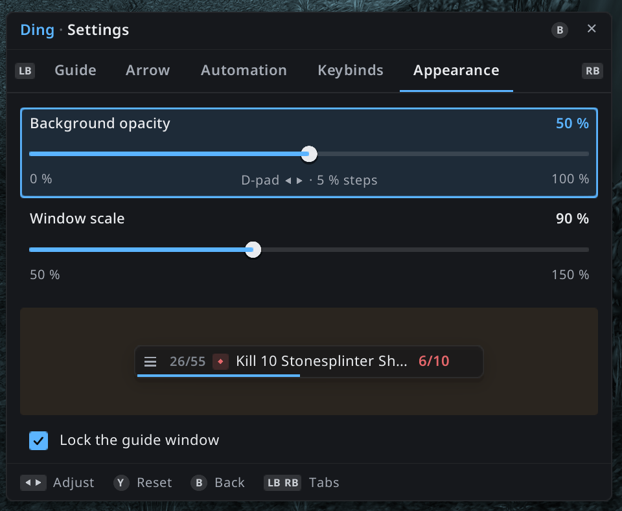Click the left-right arrows Adjust hint icon
The width and height of the screenshot is (622, 511).
tap(33, 483)
